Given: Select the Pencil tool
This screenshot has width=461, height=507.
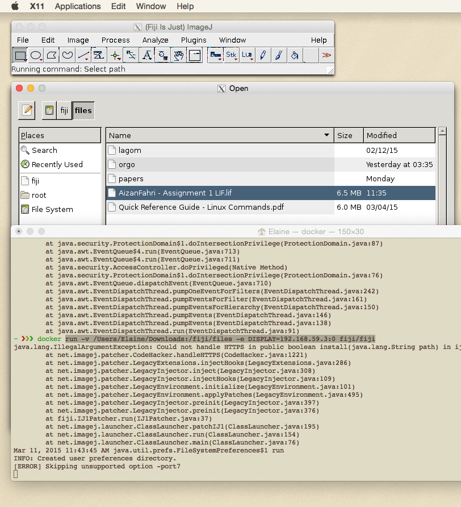Looking at the screenshot, I should [263, 55].
